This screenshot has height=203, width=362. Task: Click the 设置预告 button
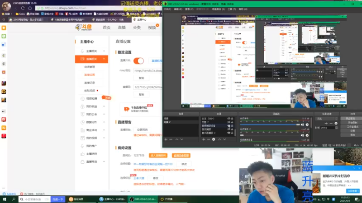pyautogui.click(x=142, y=130)
